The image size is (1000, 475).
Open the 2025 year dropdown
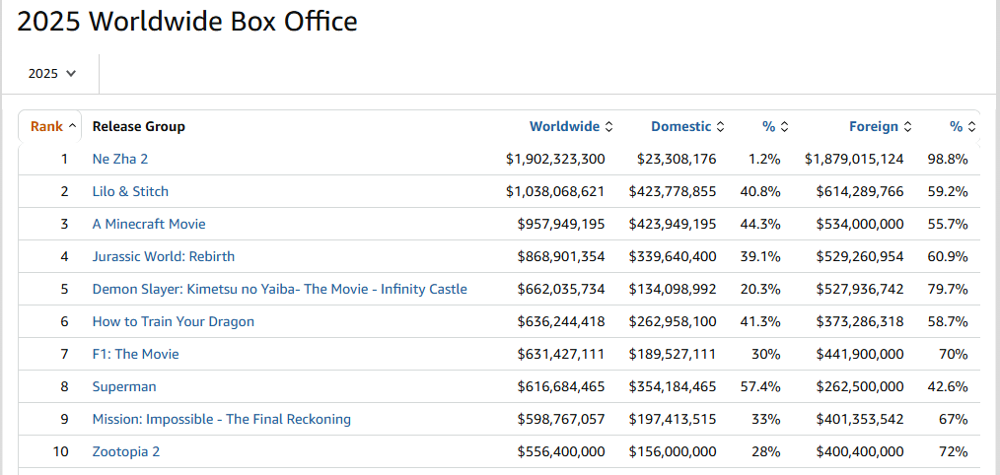point(52,74)
